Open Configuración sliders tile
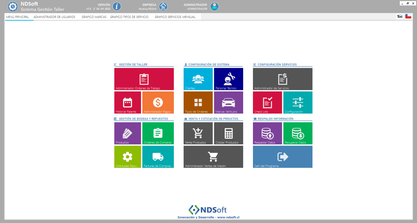Screen dimensions: 417x223 click(x=298, y=102)
